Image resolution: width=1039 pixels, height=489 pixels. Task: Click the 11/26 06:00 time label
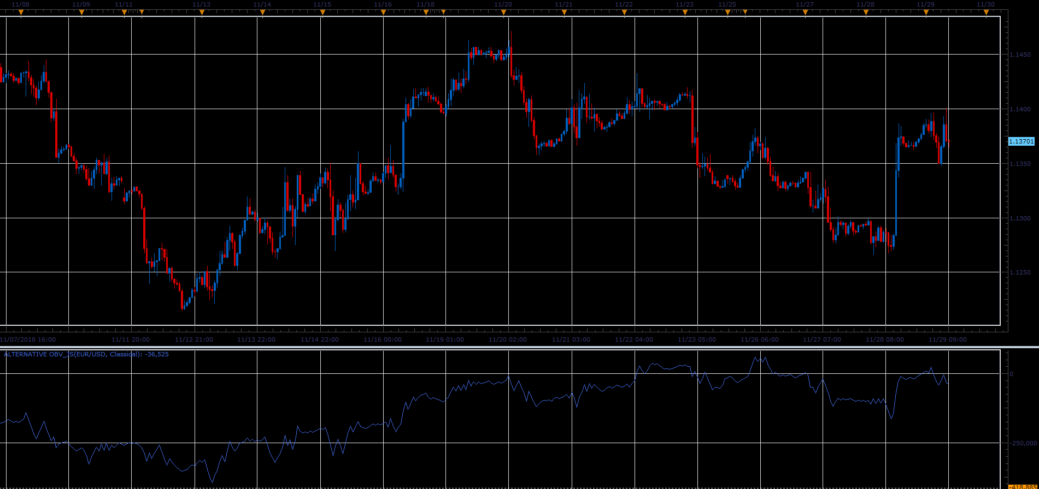coord(760,339)
